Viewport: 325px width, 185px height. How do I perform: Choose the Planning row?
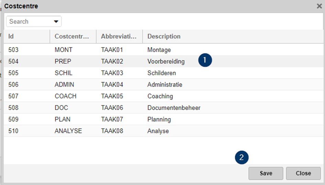click(159, 120)
